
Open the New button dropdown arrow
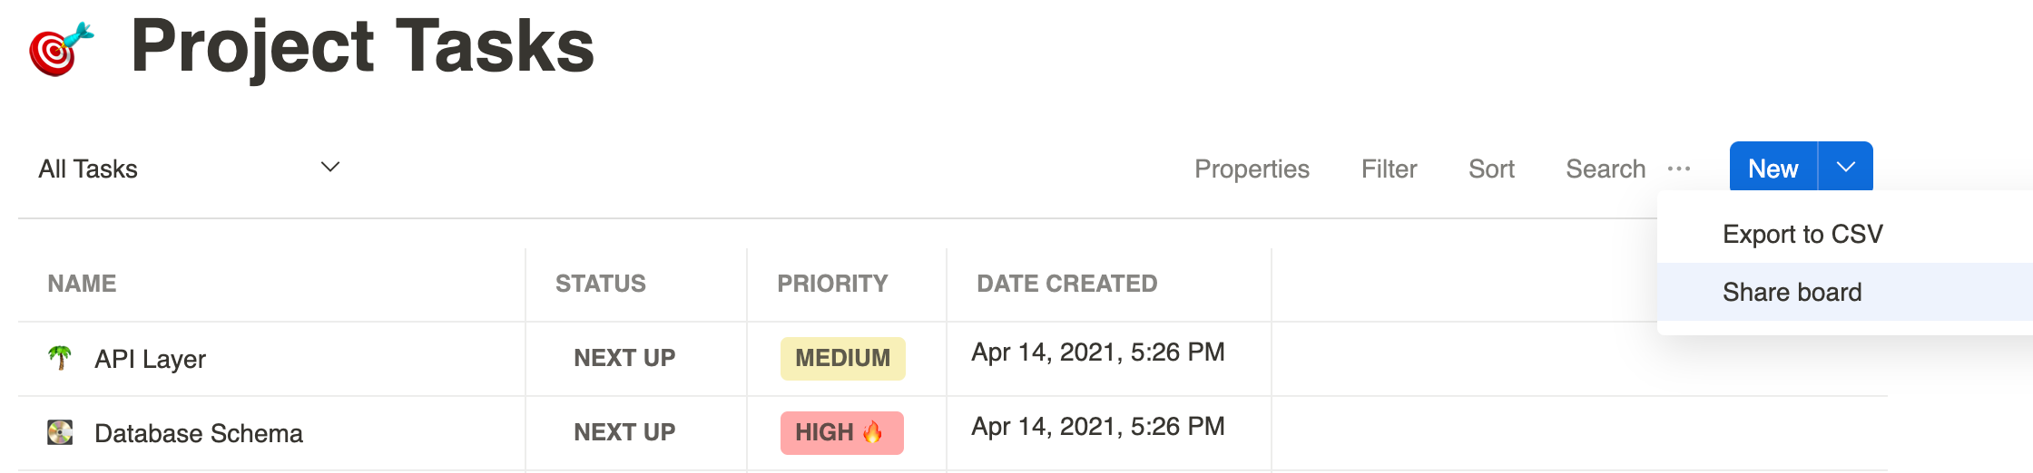(1845, 168)
